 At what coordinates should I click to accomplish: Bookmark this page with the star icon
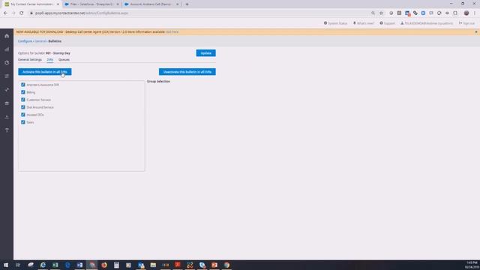pos(381,13)
